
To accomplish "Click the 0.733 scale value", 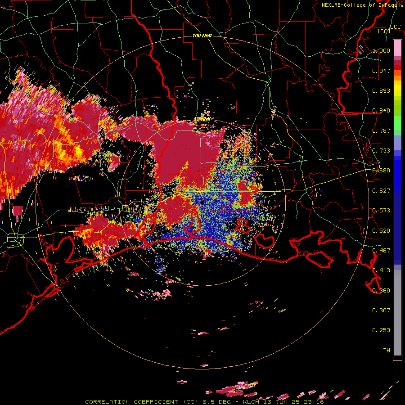I will click(x=381, y=151).
